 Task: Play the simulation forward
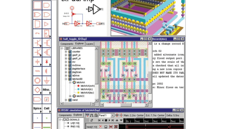[109, 120]
